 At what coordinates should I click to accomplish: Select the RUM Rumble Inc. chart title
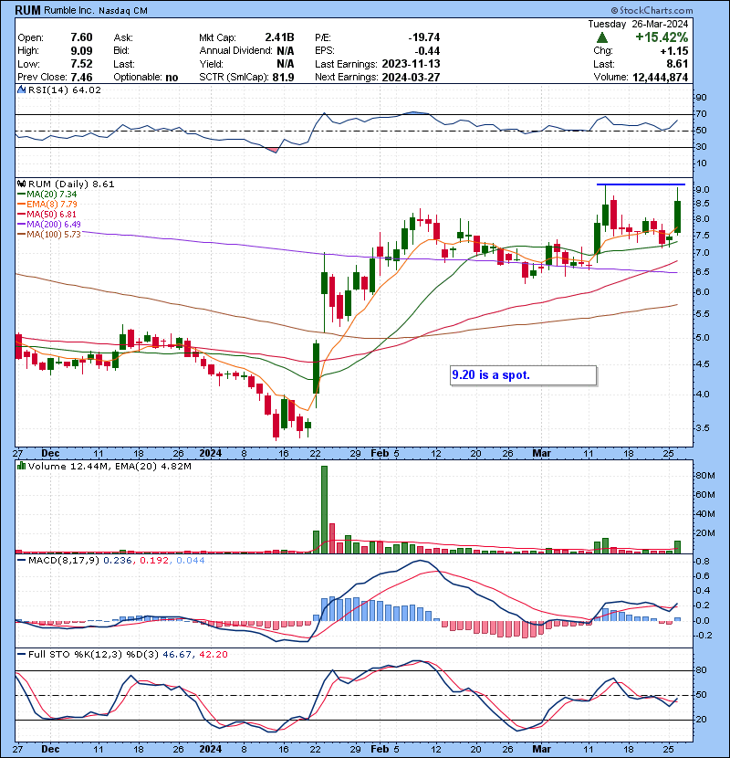81,10
